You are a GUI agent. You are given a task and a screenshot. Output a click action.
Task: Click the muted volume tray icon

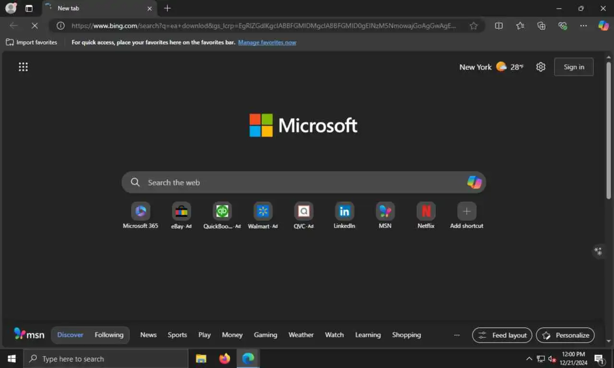pyautogui.click(x=552, y=358)
